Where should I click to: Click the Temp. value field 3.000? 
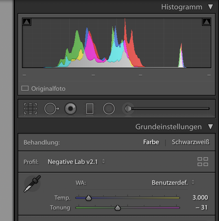coord(200,197)
